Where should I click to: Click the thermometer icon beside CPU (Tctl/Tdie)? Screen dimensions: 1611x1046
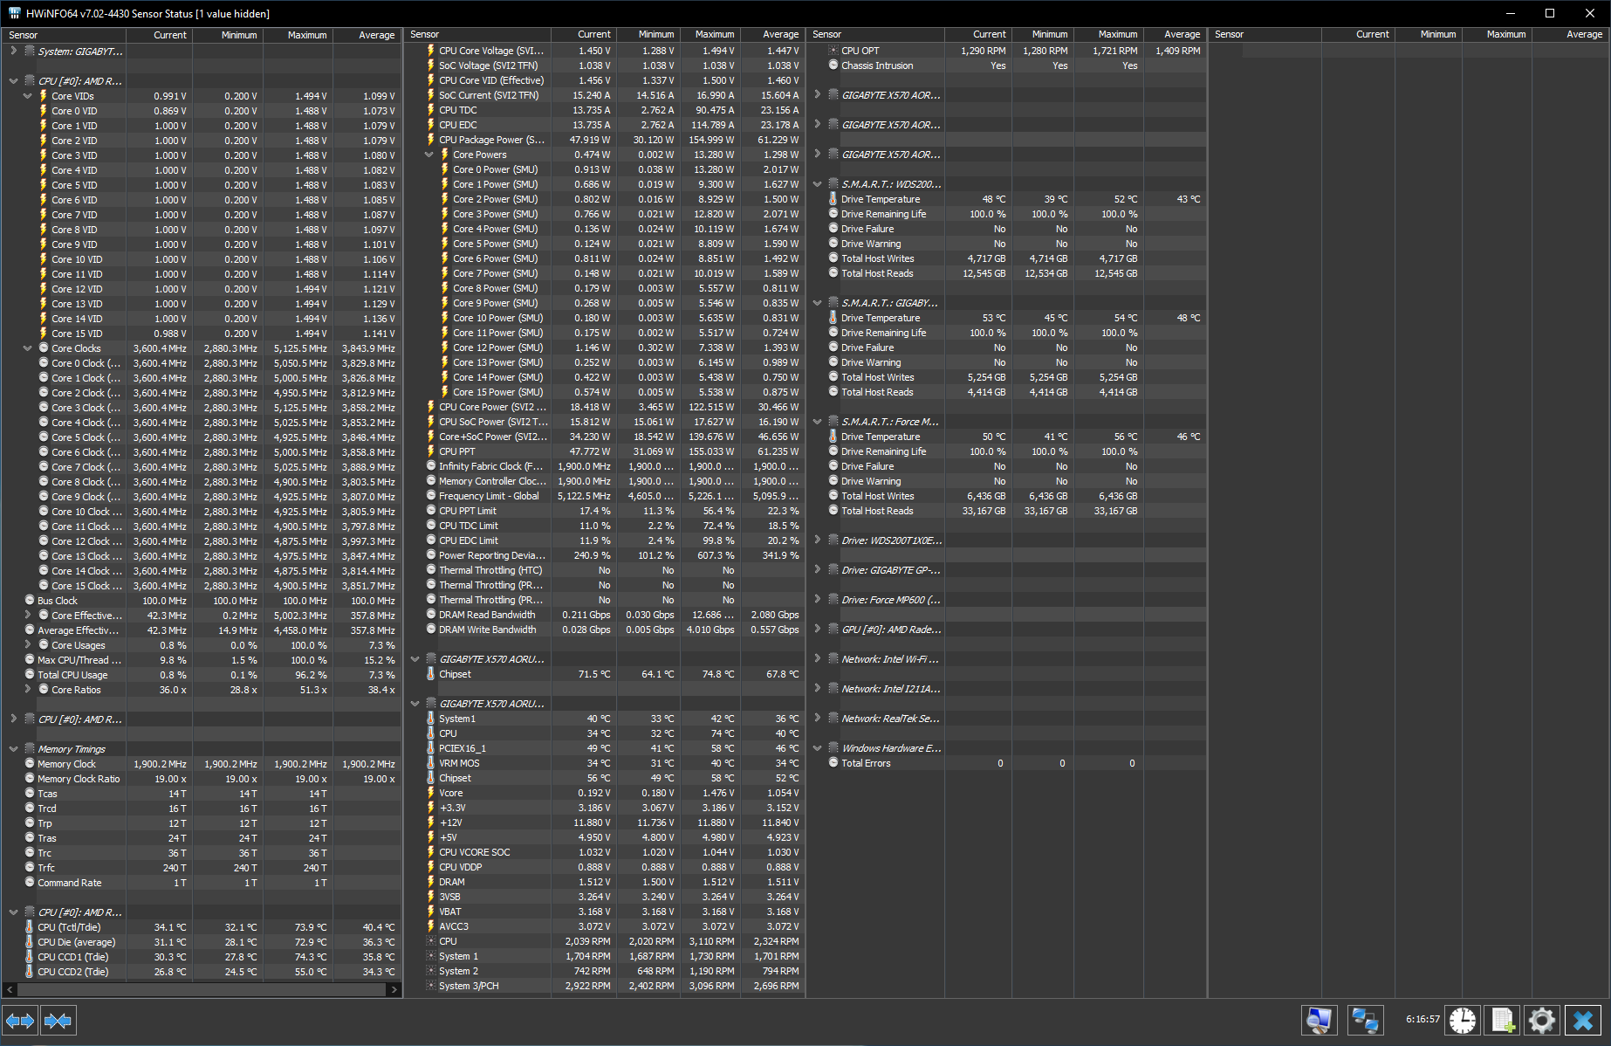pyautogui.click(x=30, y=927)
